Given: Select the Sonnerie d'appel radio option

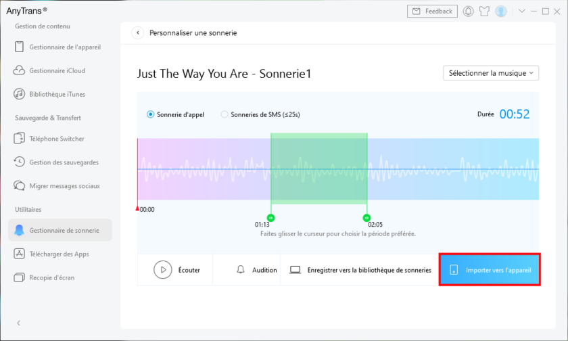Looking at the screenshot, I should 151,114.
